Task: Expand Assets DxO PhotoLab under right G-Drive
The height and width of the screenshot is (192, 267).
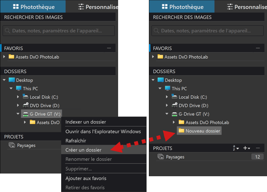Action: coord(174,122)
